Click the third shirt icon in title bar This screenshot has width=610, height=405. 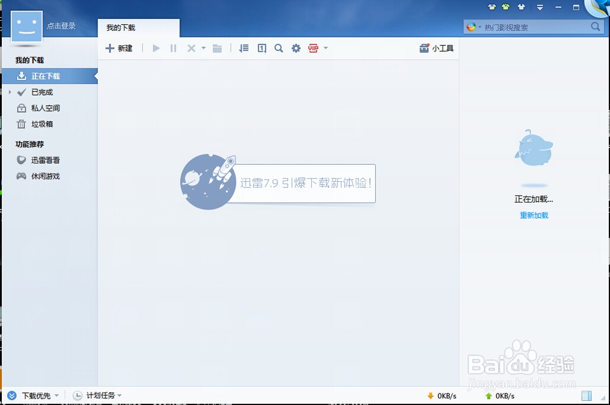(x=522, y=7)
